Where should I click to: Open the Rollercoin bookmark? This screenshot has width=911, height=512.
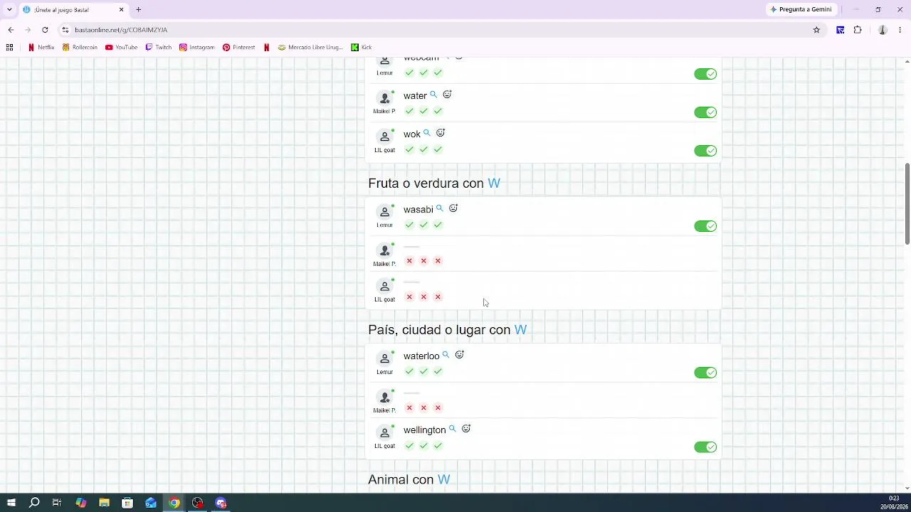80,48
